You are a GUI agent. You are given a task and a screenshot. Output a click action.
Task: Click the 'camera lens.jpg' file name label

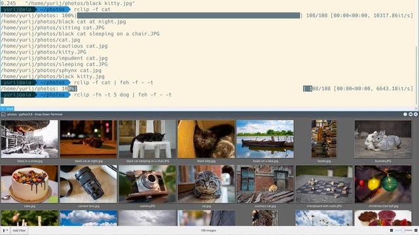coord(88,206)
